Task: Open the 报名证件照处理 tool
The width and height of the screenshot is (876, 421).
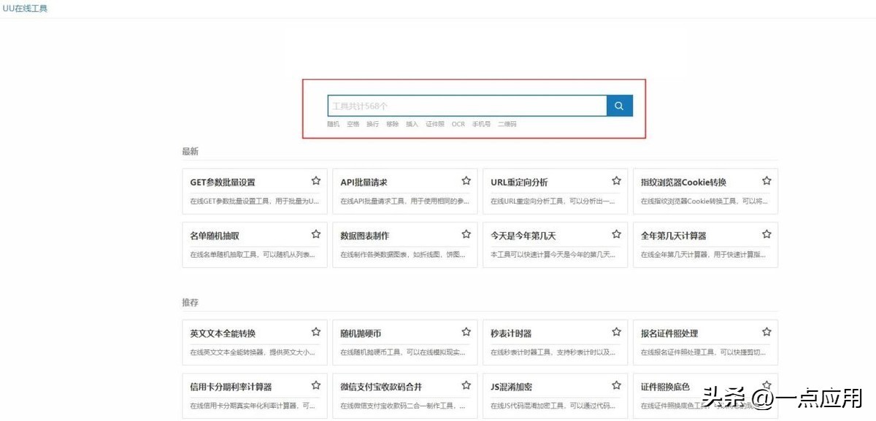Action: point(669,333)
